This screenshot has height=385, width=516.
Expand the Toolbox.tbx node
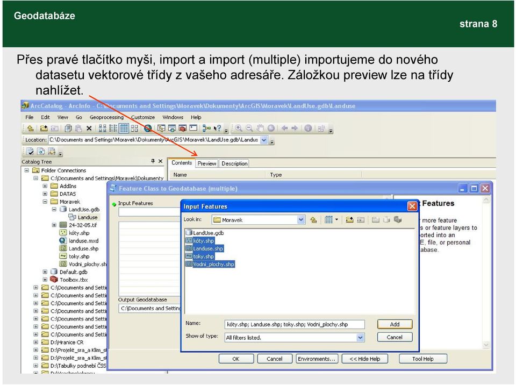(45, 280)
